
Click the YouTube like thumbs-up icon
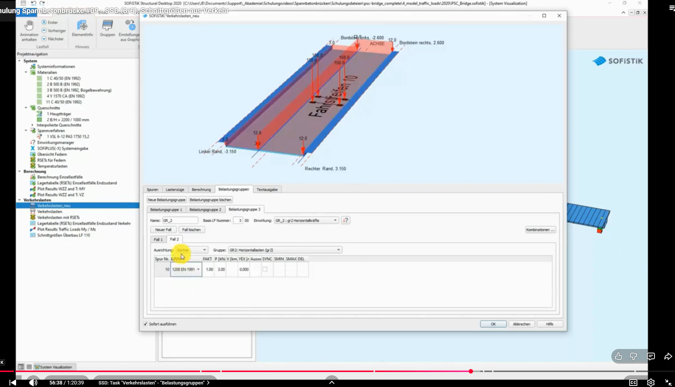[618, 356]
